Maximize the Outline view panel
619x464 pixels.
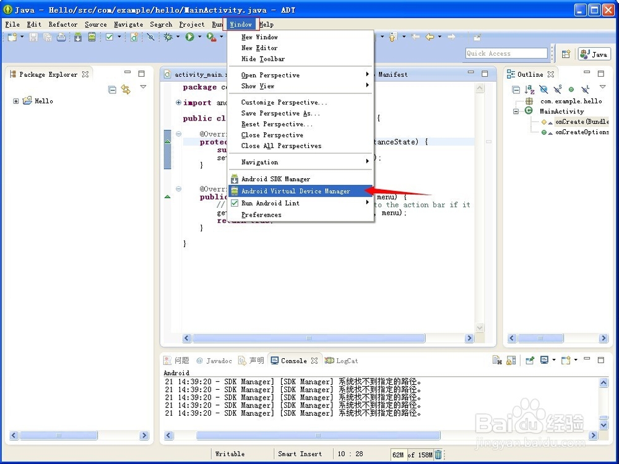(x=601, y=74)
